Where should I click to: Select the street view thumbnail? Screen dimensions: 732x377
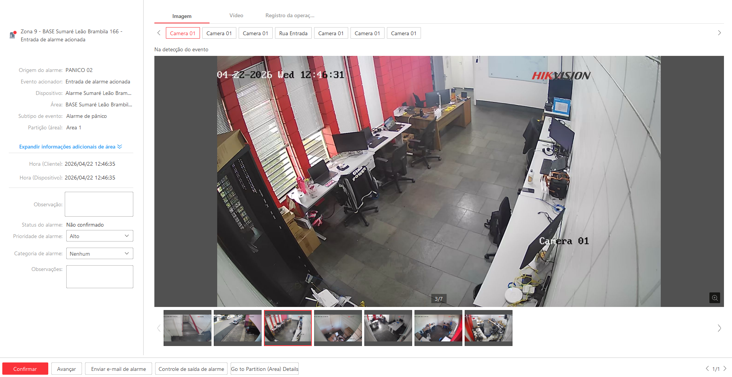click(x=237, y=328)
